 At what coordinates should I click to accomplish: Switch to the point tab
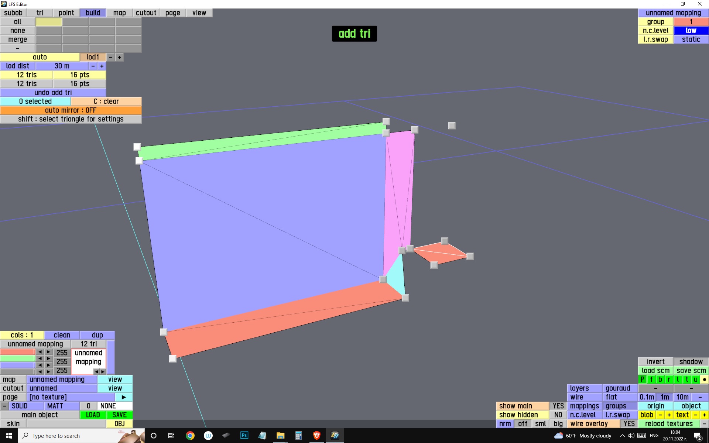pyautogui.click(x=66, y=13)
